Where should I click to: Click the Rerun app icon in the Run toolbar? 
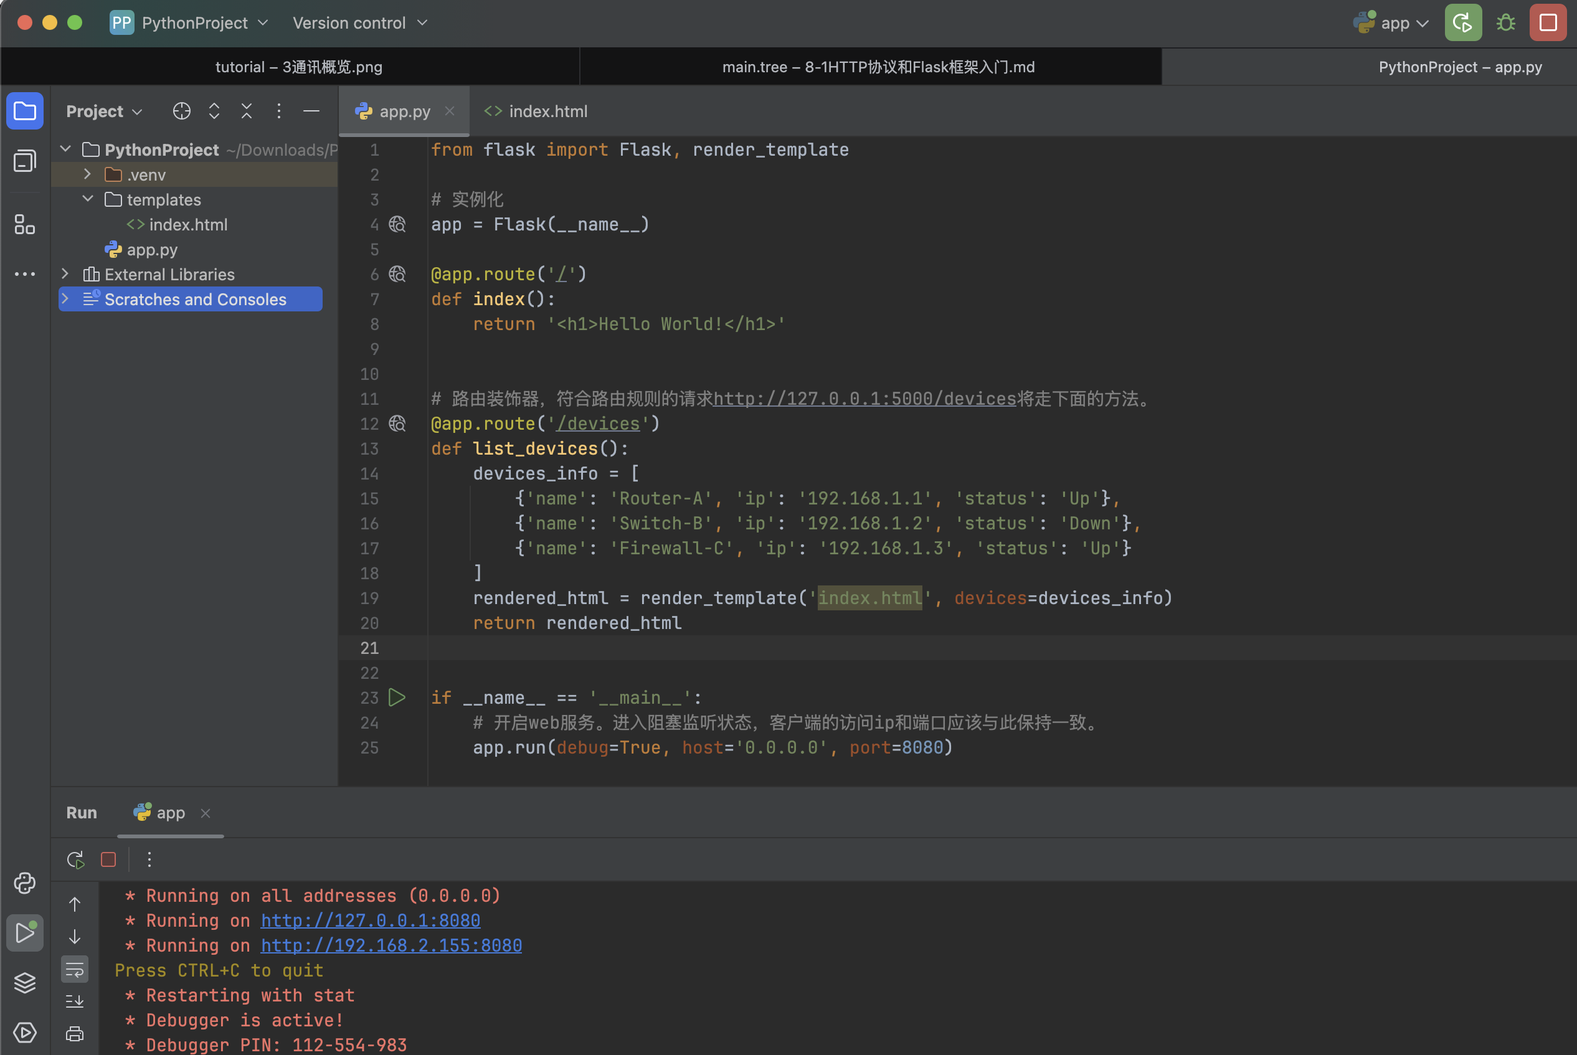pyautogui.click(x=75, y=859)
